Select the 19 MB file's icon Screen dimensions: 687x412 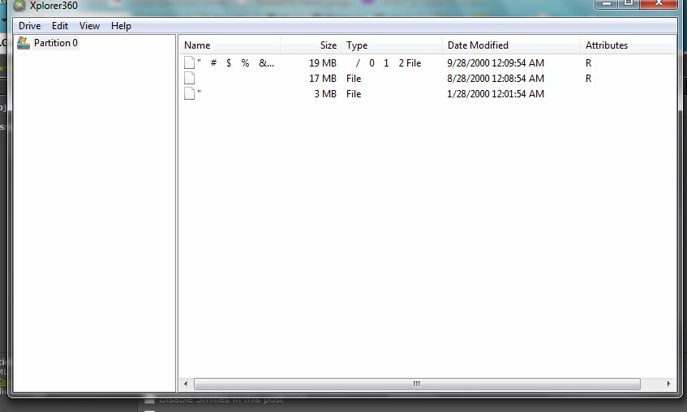point(189,63)
